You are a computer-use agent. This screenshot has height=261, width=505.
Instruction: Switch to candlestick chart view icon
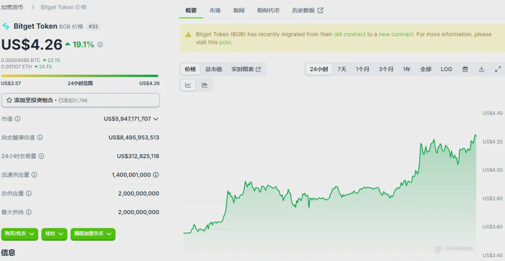(204, 85)
